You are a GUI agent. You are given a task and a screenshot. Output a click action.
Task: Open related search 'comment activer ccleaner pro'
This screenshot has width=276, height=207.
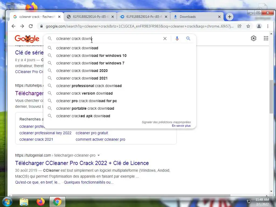pyautogui.click(x=101, y=139)
